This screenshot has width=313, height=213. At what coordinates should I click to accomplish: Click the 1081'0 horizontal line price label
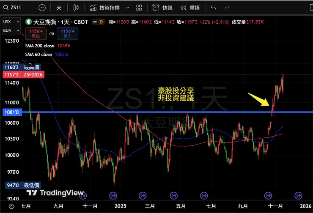[x=12, y=112]
